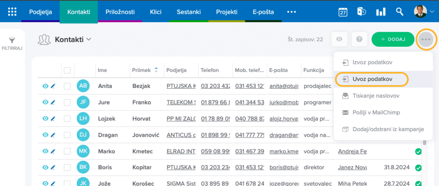Image resolution: width=439 pixels, height=186 pixels.
Task: Switch to the Priložnosti tab
Action: tap(120, 12)
